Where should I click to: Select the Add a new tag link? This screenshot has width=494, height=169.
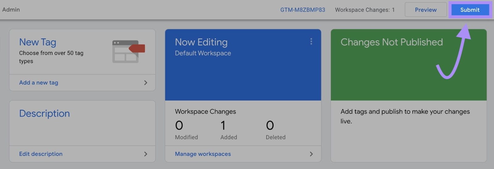point(39,83)
